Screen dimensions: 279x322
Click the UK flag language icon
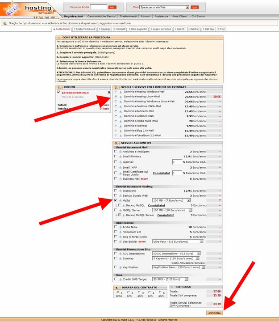pyautogui.click(x=47, y=17)
